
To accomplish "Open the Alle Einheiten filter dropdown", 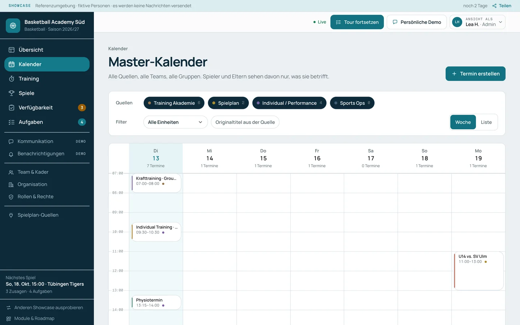I will (175, 122).
